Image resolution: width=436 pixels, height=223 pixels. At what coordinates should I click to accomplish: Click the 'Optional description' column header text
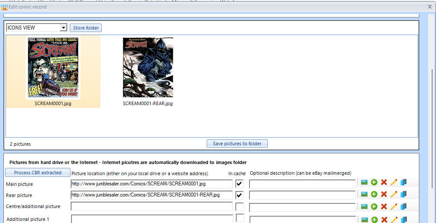tap(301, 173)
